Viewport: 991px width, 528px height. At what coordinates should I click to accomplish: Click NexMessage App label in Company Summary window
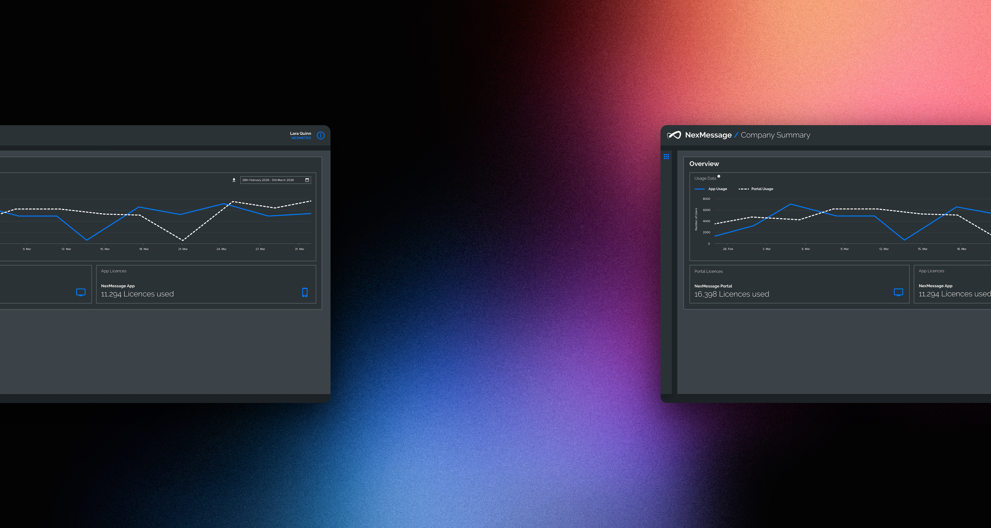click(x=935, y=286)
